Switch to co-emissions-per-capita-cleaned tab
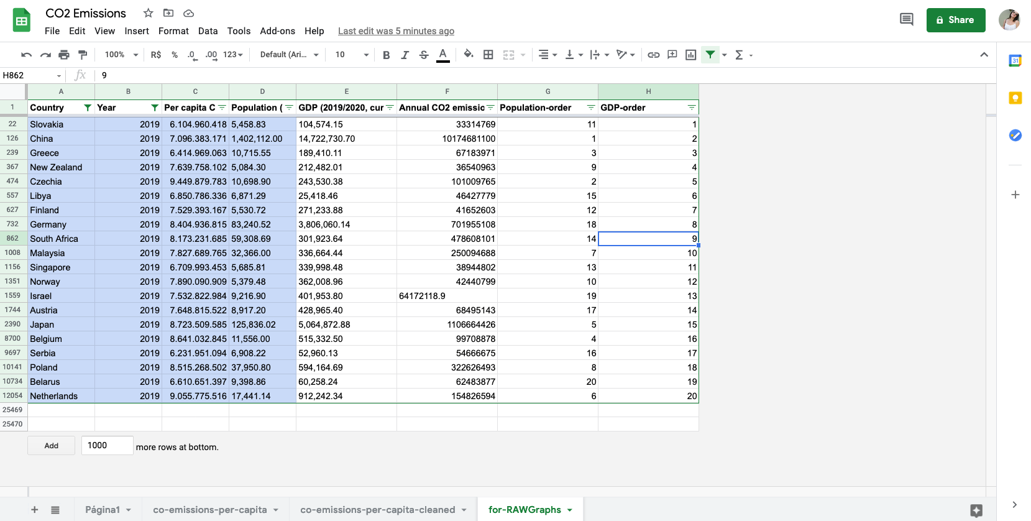Screen dimensions: 1031x521 click(383, 510)
